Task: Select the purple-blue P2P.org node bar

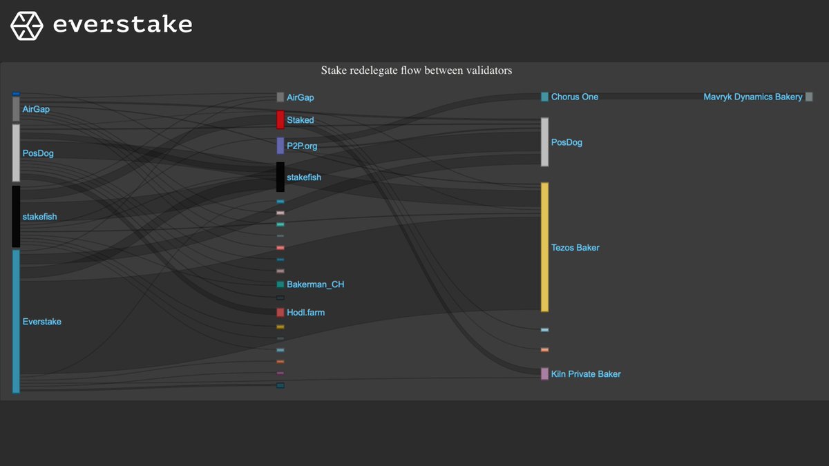Action: click(280, 146)
